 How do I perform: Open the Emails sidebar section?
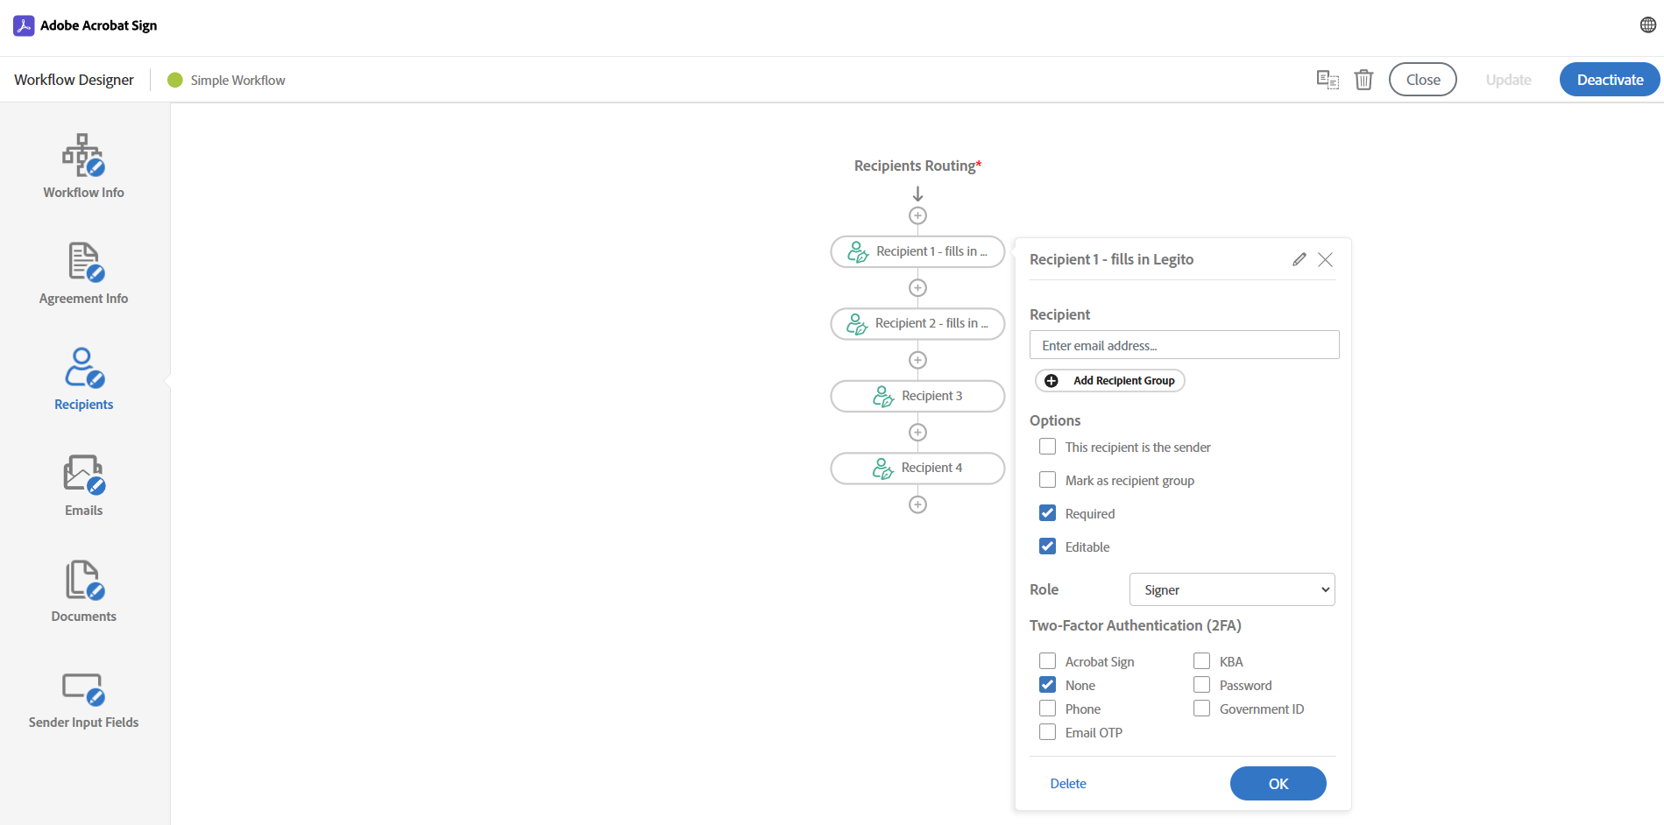83,485
